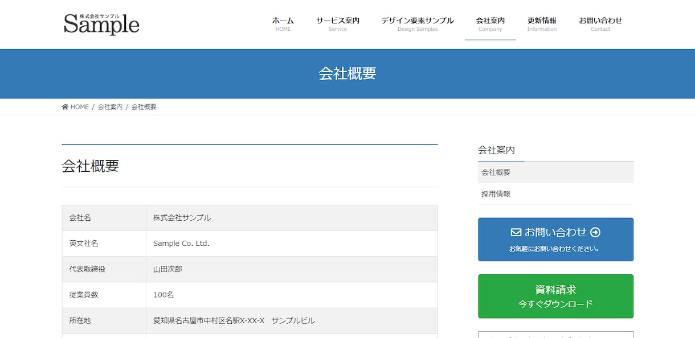This screenshot has width=695, height=338.
Task: Open the お問い合わせ navigation menu item
Action: 600,24
